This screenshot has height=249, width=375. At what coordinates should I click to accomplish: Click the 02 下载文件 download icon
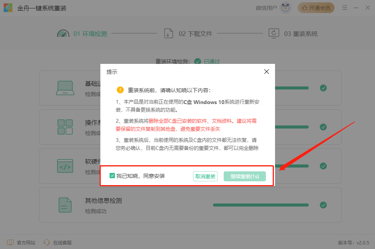tap(169, 33)
